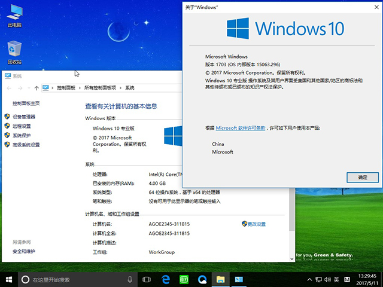This screenshot has width=383, height=287.
Task: Open recent locations dropdown arrow
Action: click(29, 88)
